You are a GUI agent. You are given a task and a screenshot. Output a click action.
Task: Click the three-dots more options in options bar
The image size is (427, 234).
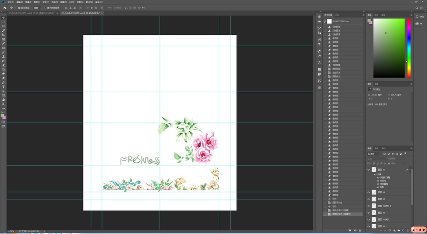coord(109,8)
